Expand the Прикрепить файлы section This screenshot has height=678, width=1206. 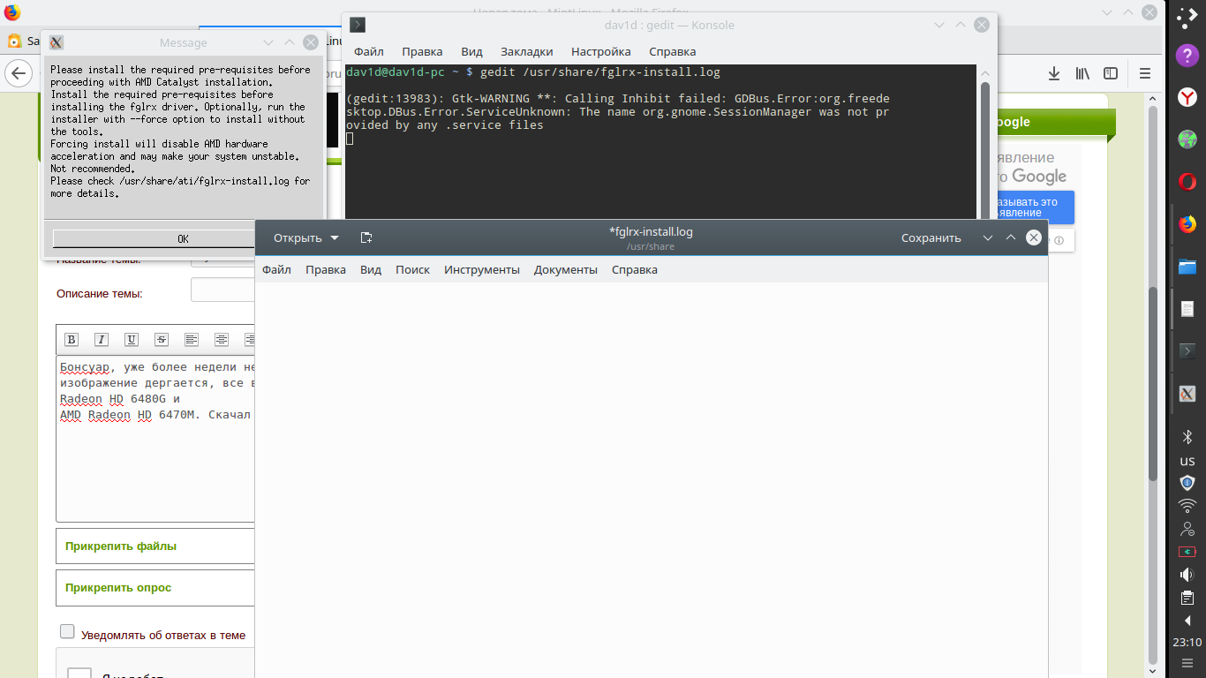[x=121, y=546]
